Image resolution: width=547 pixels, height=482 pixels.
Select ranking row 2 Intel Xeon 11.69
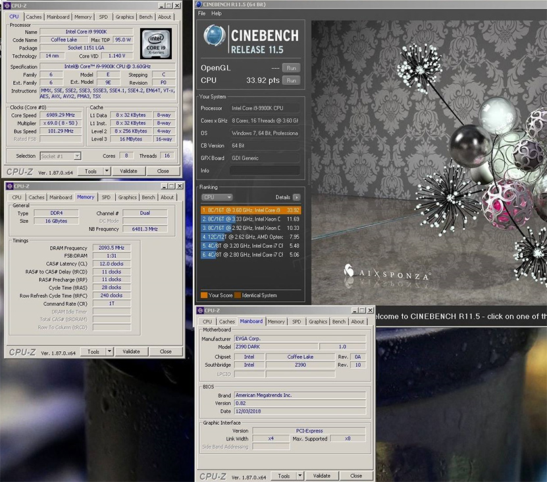(x=251, y=219)
